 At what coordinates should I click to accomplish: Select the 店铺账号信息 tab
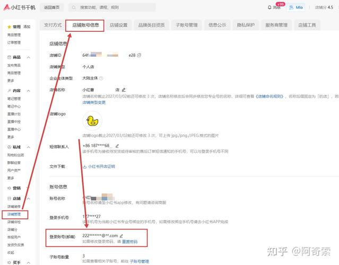tap(85, 25)
